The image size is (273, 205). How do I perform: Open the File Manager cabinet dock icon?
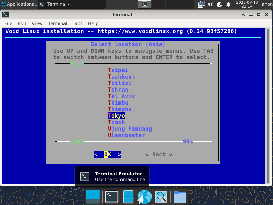click(x=128, y=197)
